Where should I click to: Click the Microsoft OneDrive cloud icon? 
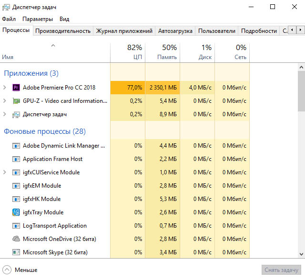click(16, 239)
